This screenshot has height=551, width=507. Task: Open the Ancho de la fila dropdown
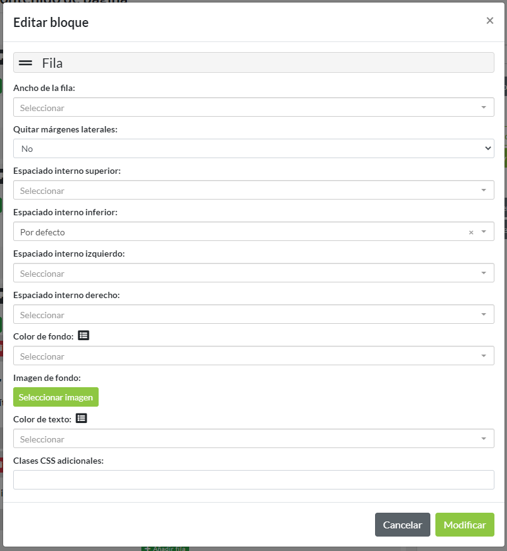pos(253,107)
